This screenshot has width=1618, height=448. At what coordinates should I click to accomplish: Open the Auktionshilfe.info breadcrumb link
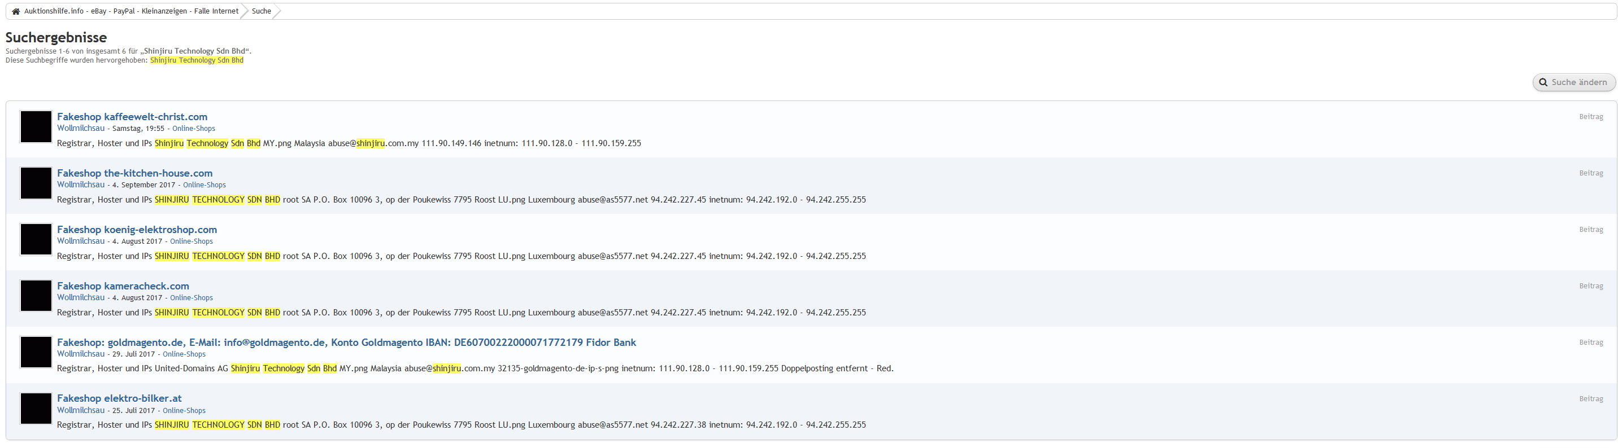(131, 11)
